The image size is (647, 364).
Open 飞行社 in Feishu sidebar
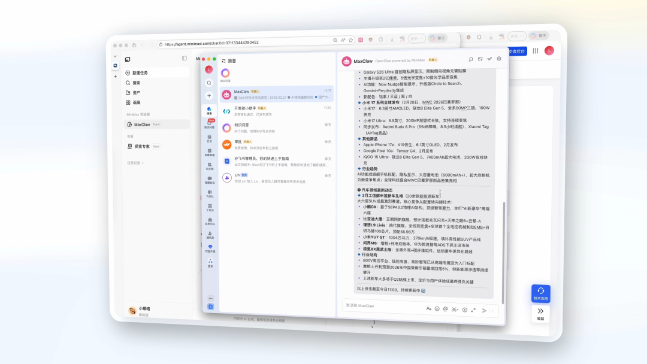210,194
